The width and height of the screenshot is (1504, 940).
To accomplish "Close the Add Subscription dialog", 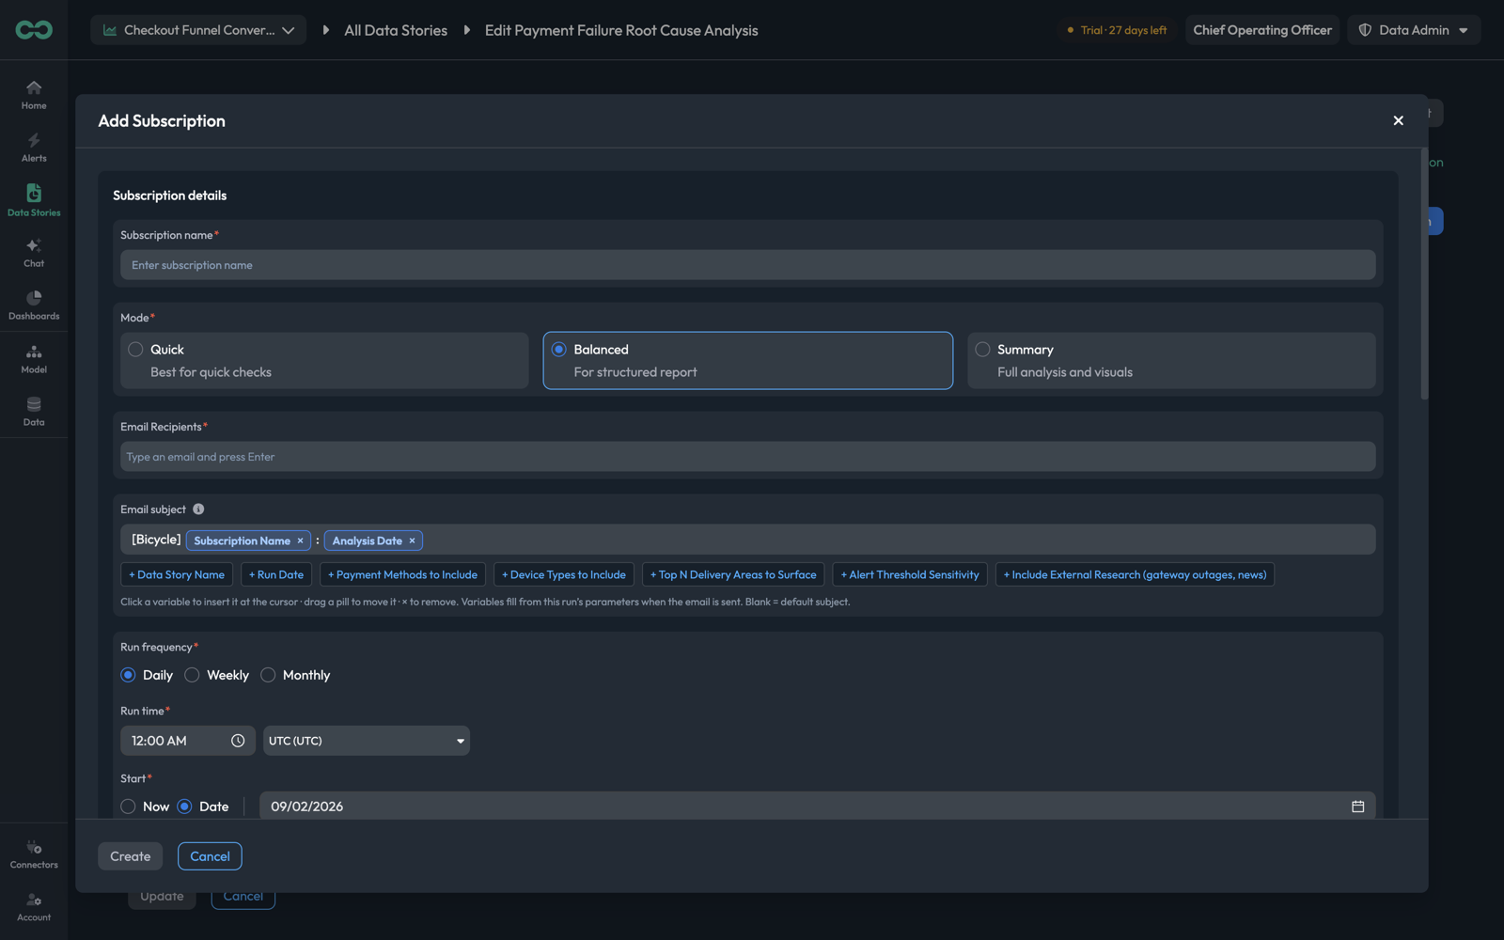I will (1398, 120).
